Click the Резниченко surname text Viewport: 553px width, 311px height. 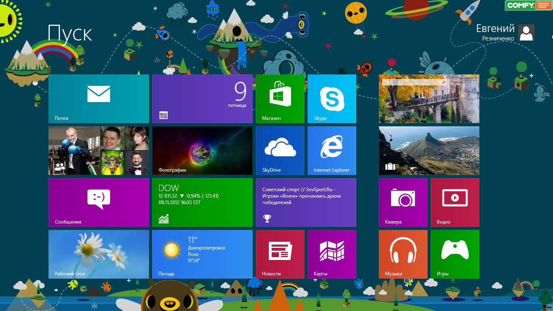498,38
